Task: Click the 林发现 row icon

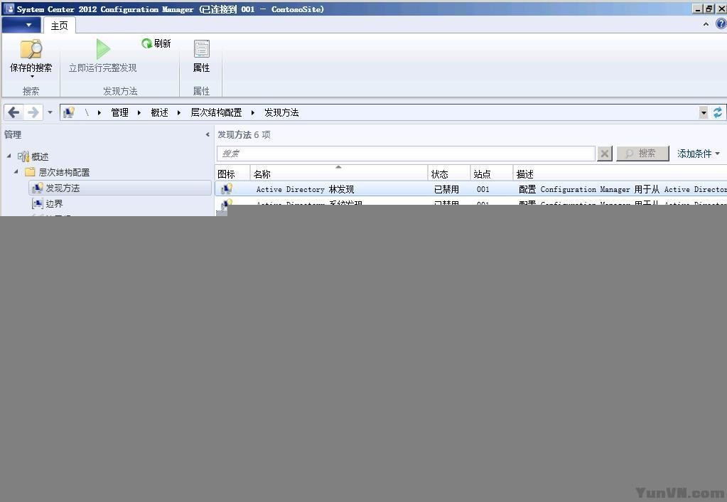Action: click(x=227, y=189)
